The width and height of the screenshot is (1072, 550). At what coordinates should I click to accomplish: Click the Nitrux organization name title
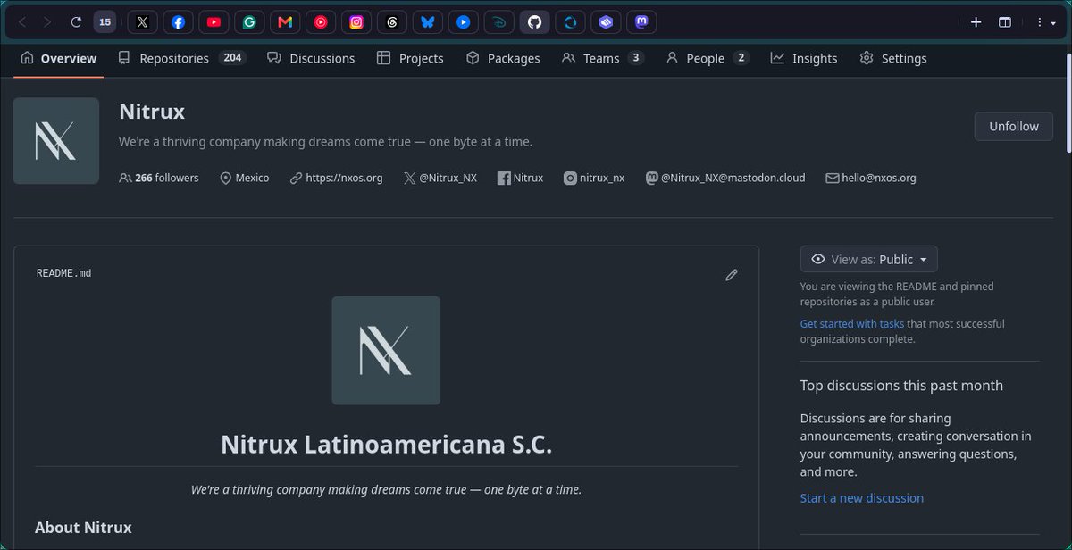(152, 112)
